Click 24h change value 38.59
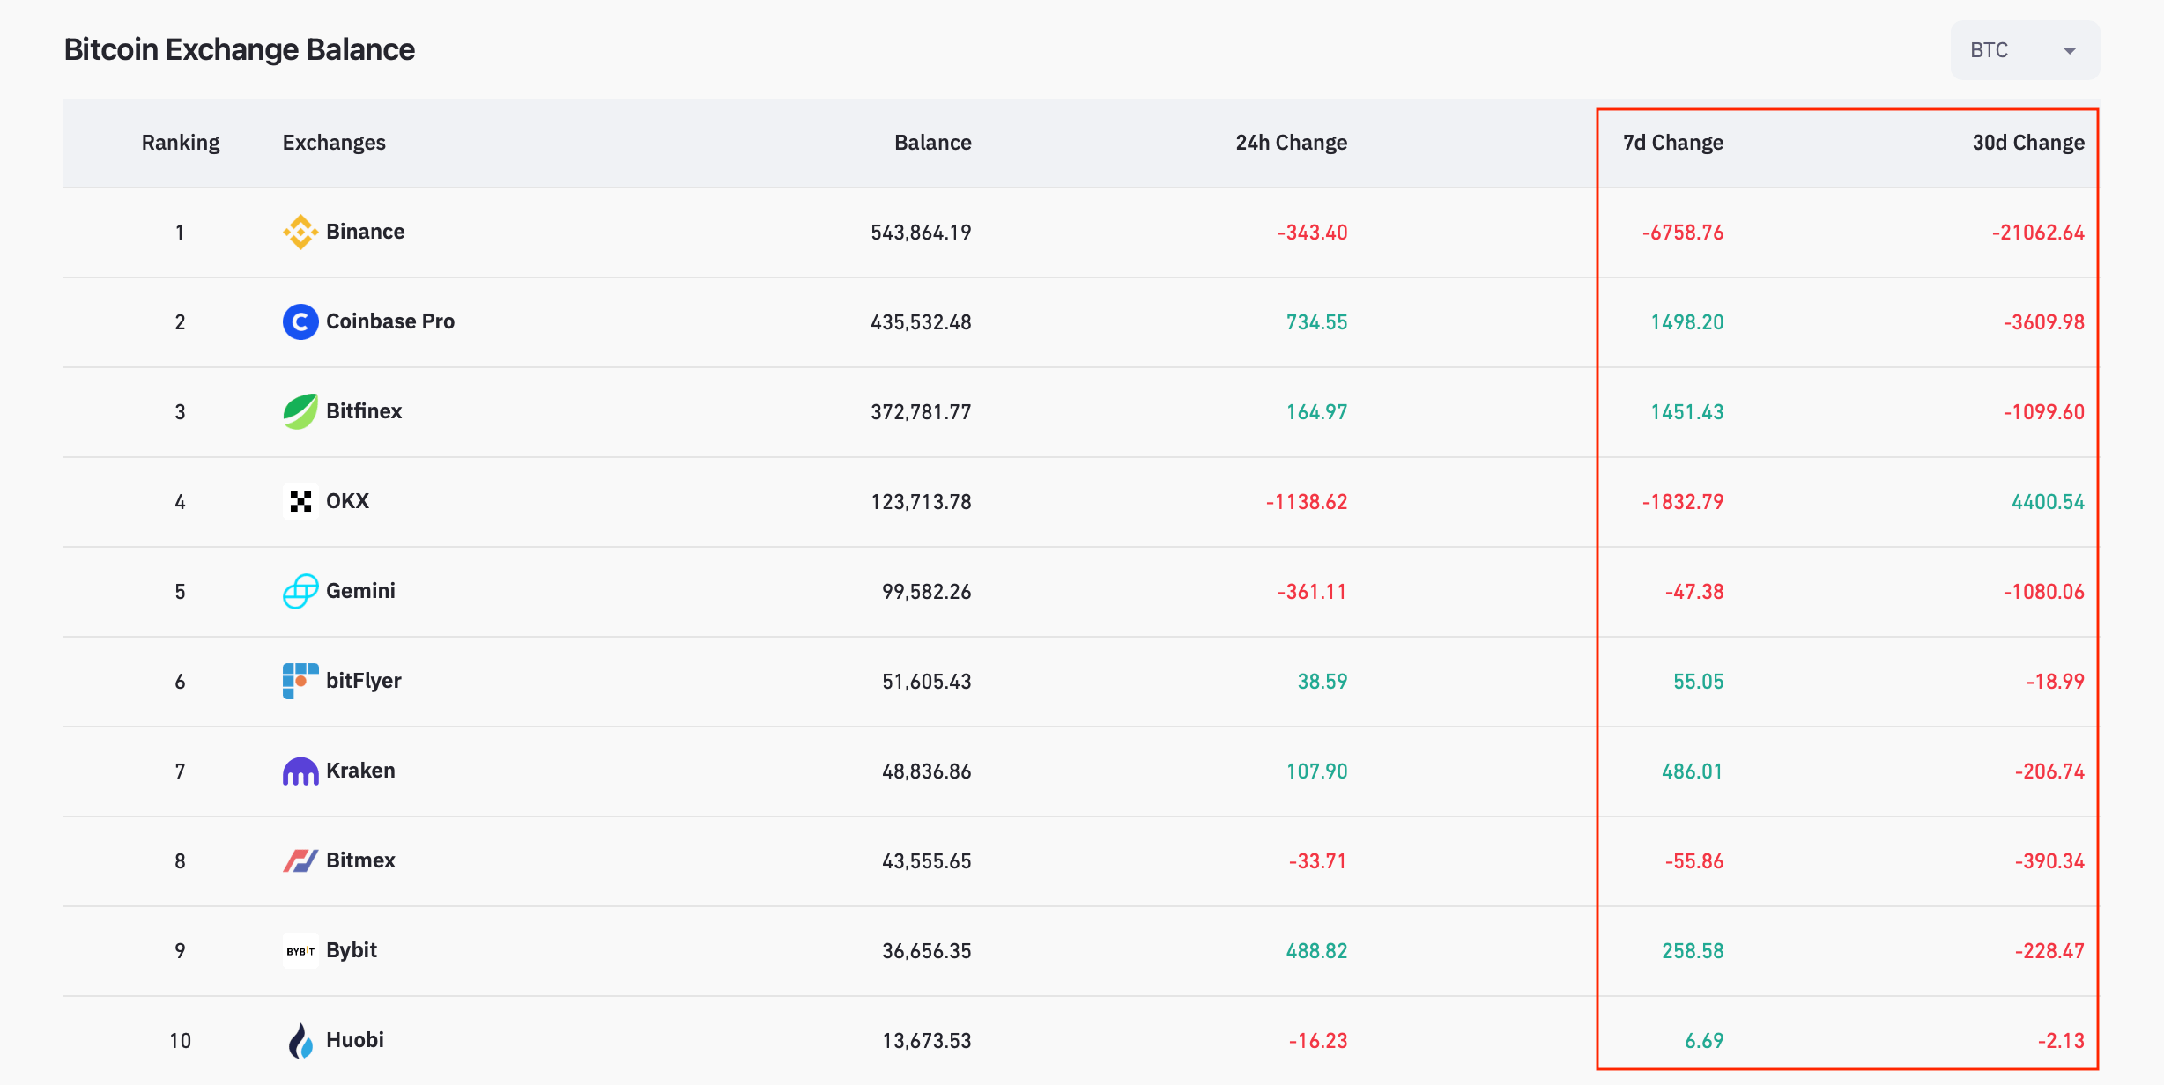Screen dimensions: 2164x1085 (1323, 682)
